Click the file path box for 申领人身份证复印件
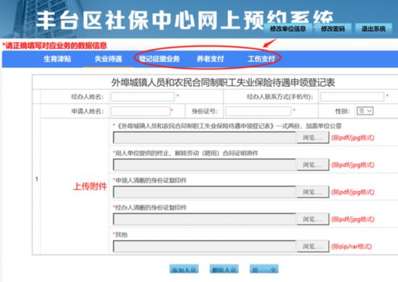Screen dimensions: 398x282 tap(205, 192)
